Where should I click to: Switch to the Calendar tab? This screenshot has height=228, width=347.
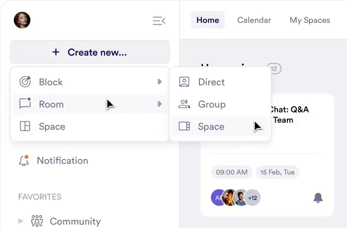pos(254,20)
